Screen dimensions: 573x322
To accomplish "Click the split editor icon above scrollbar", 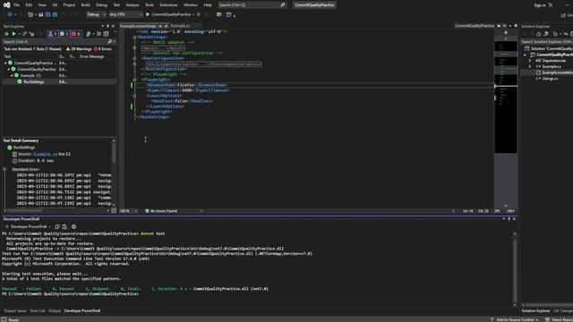I will coord(506,33).
